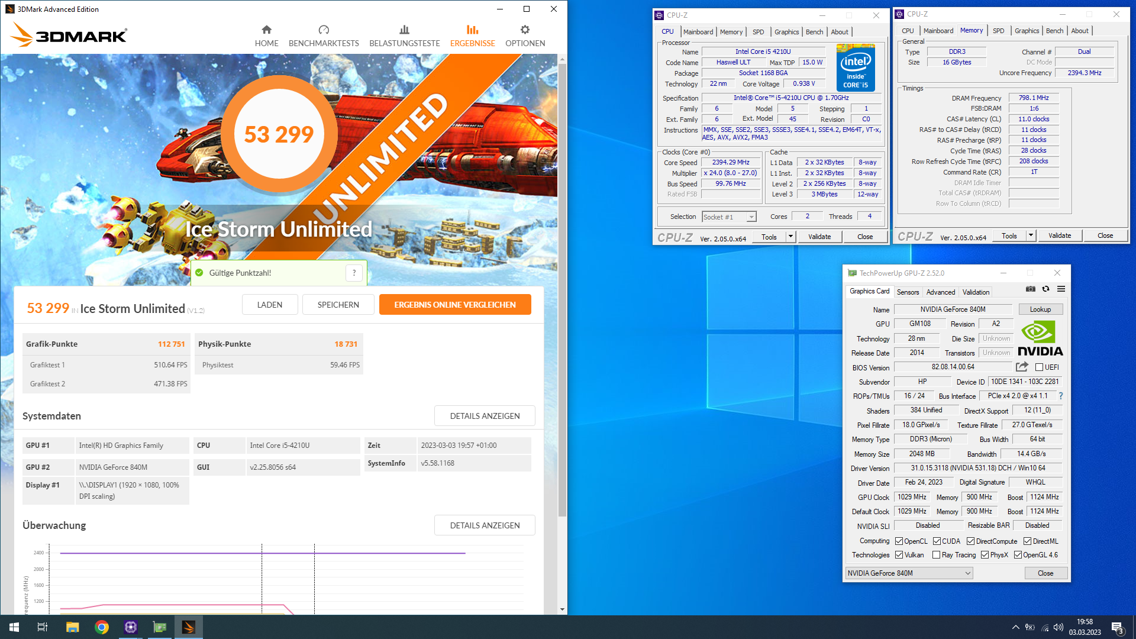Expand Tools dropdown arrow in left CPU-Z window

point(790,237)
